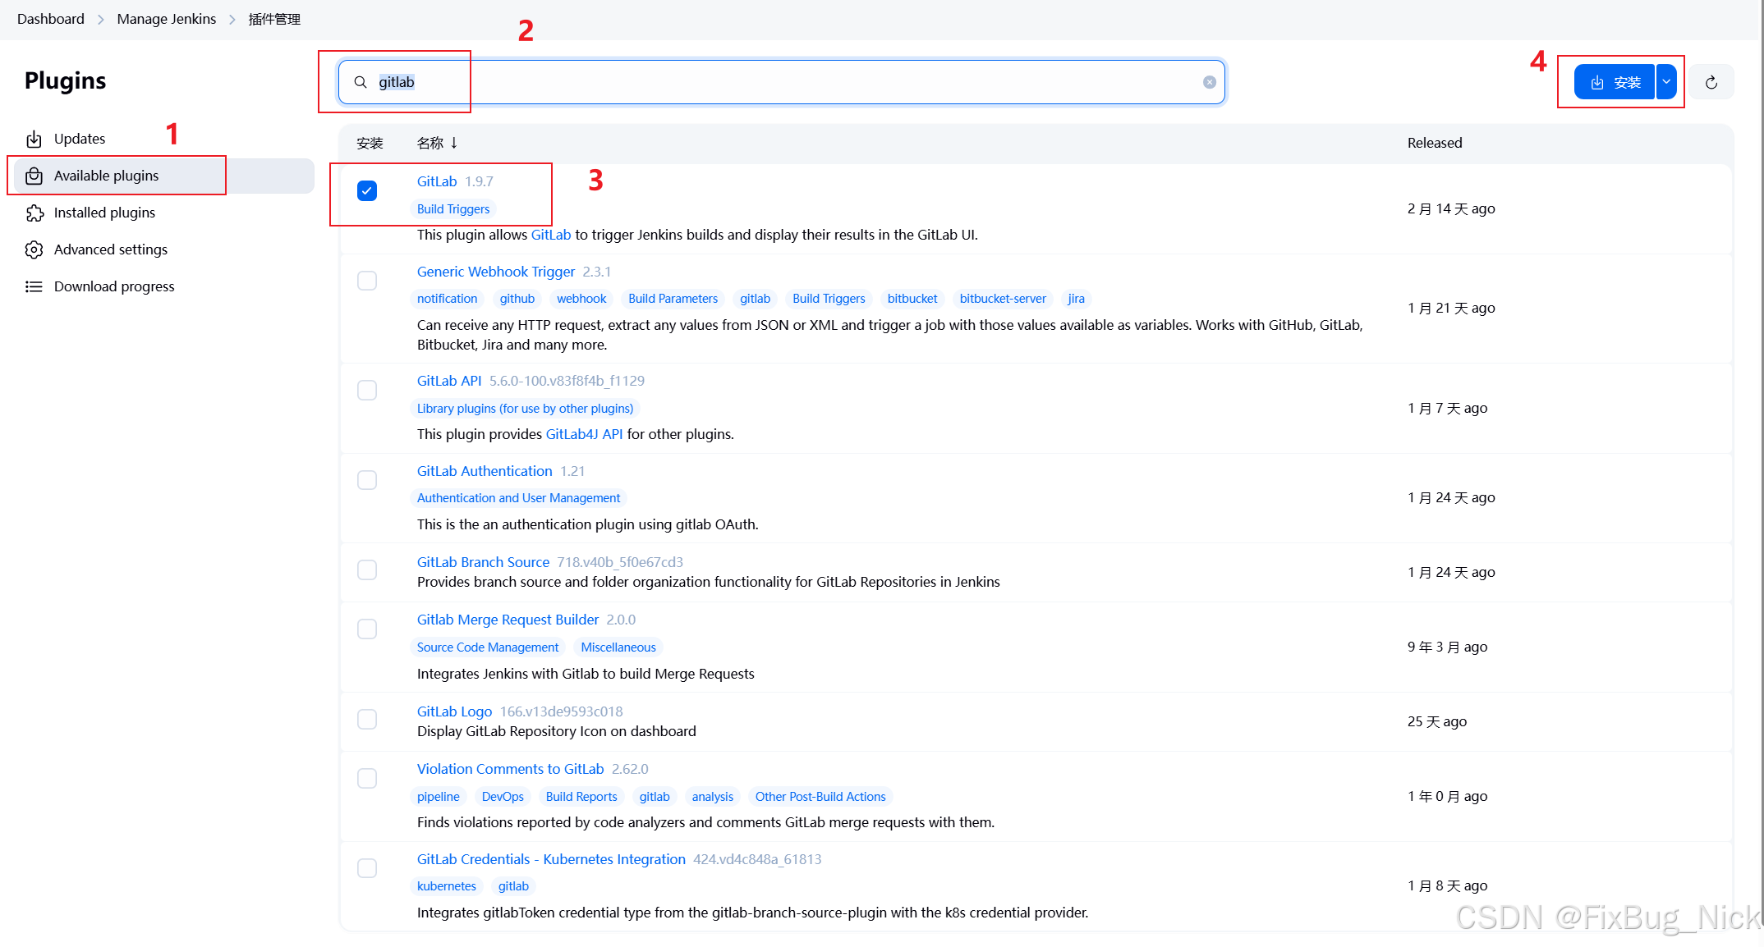Click the Available plugins bag icon
Viewport: 1764px width, 947px height.
tap(34, 176)
